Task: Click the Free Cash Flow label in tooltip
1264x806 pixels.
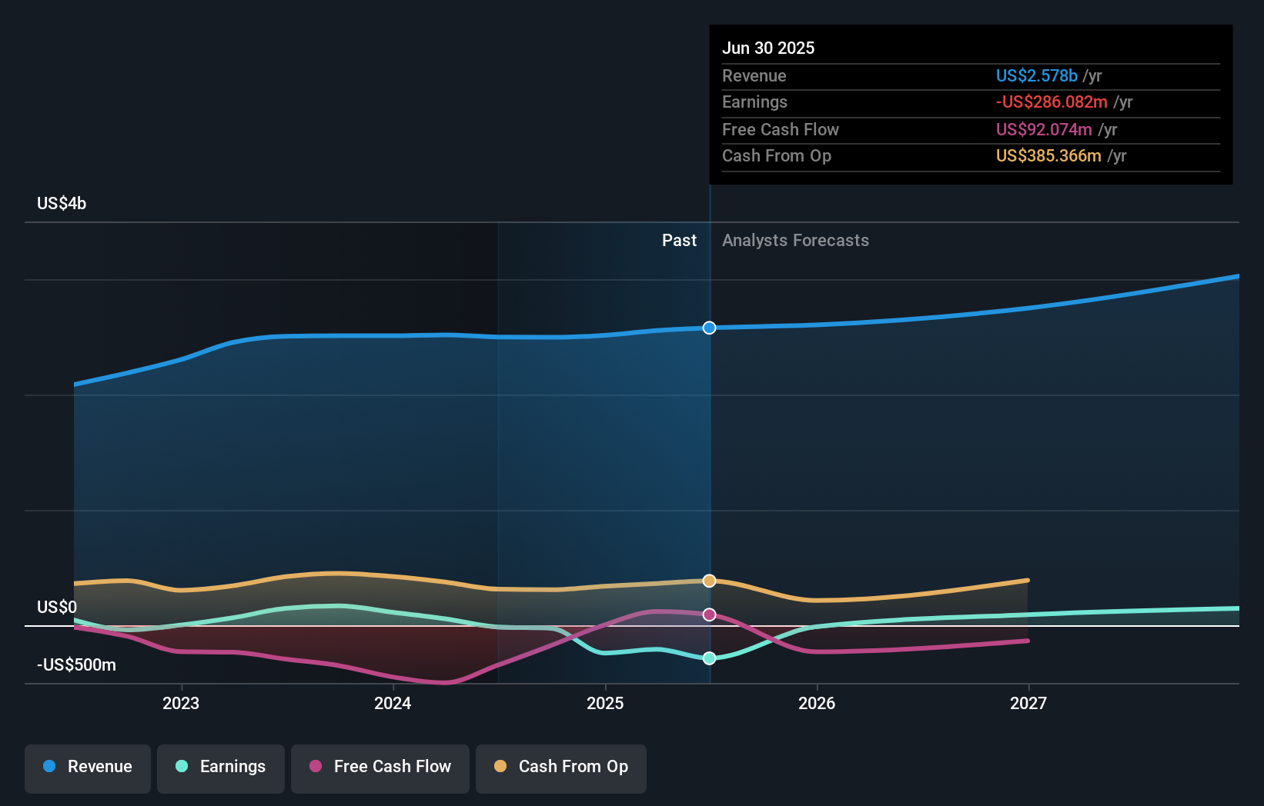Action: 781,130
